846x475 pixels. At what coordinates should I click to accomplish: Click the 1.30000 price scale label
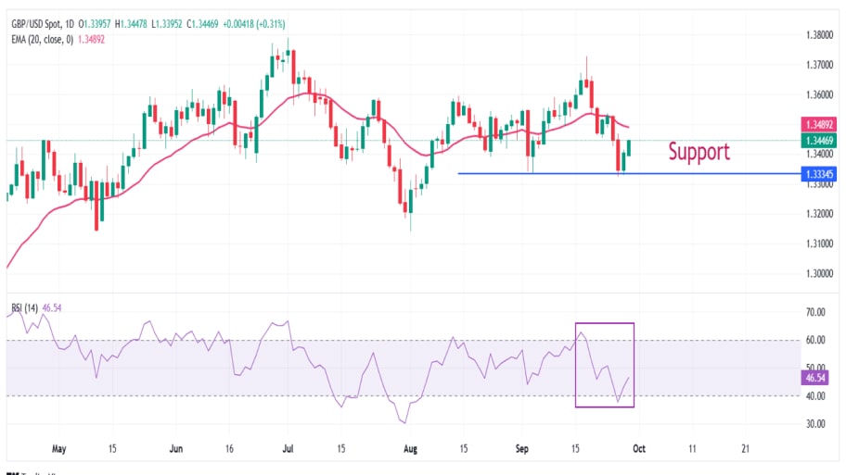(x=815, y=273)
